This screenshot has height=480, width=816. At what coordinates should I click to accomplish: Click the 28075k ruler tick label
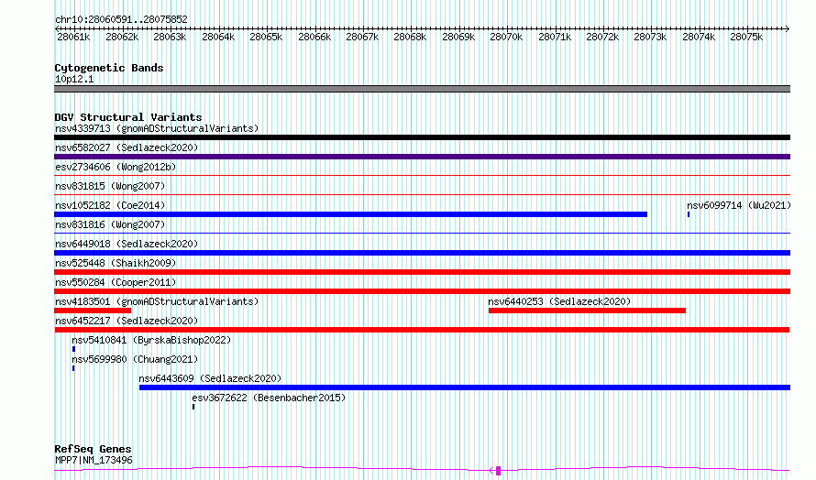click(746, 37)
